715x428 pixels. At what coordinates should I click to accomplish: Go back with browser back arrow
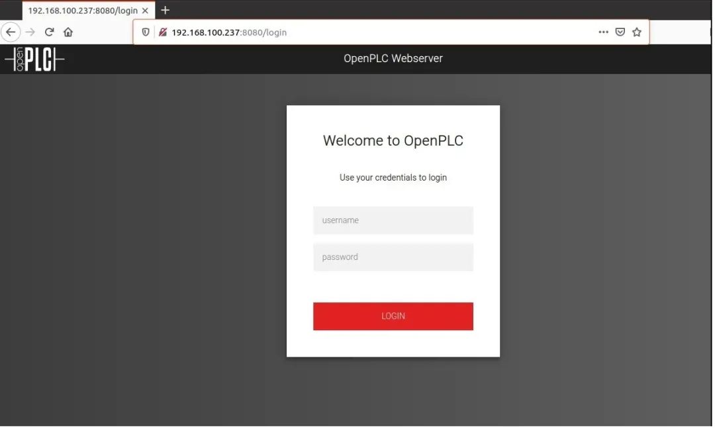point(11,32)
